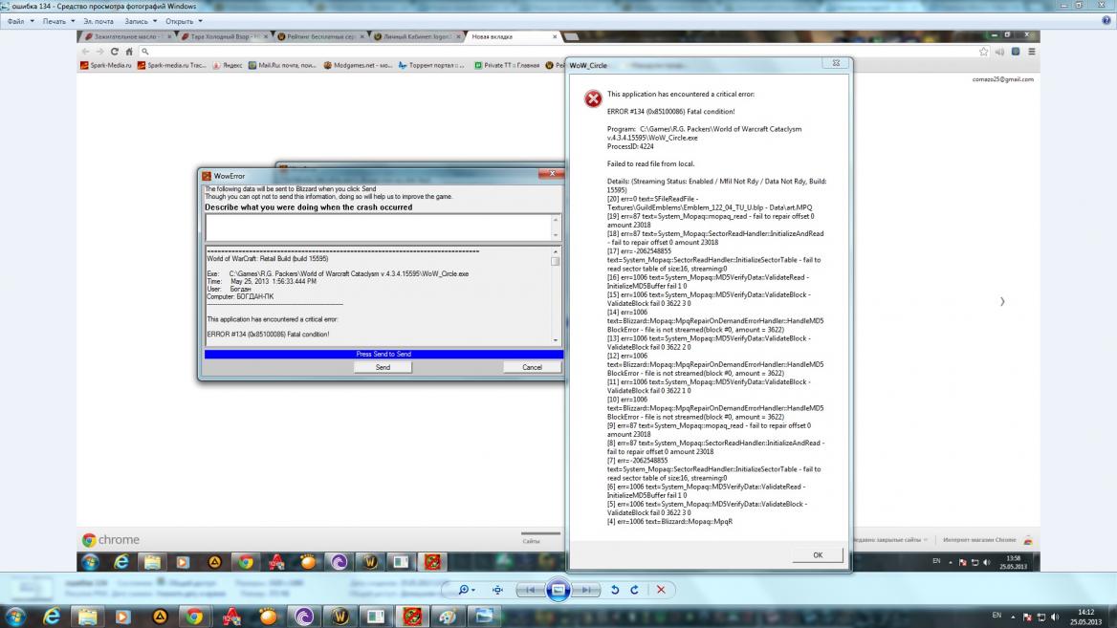Image resolution: width=1117 pixels, height=628 pixels.
Task: Delete the photo with the red X icon
Action: click(x=660, y=590)
